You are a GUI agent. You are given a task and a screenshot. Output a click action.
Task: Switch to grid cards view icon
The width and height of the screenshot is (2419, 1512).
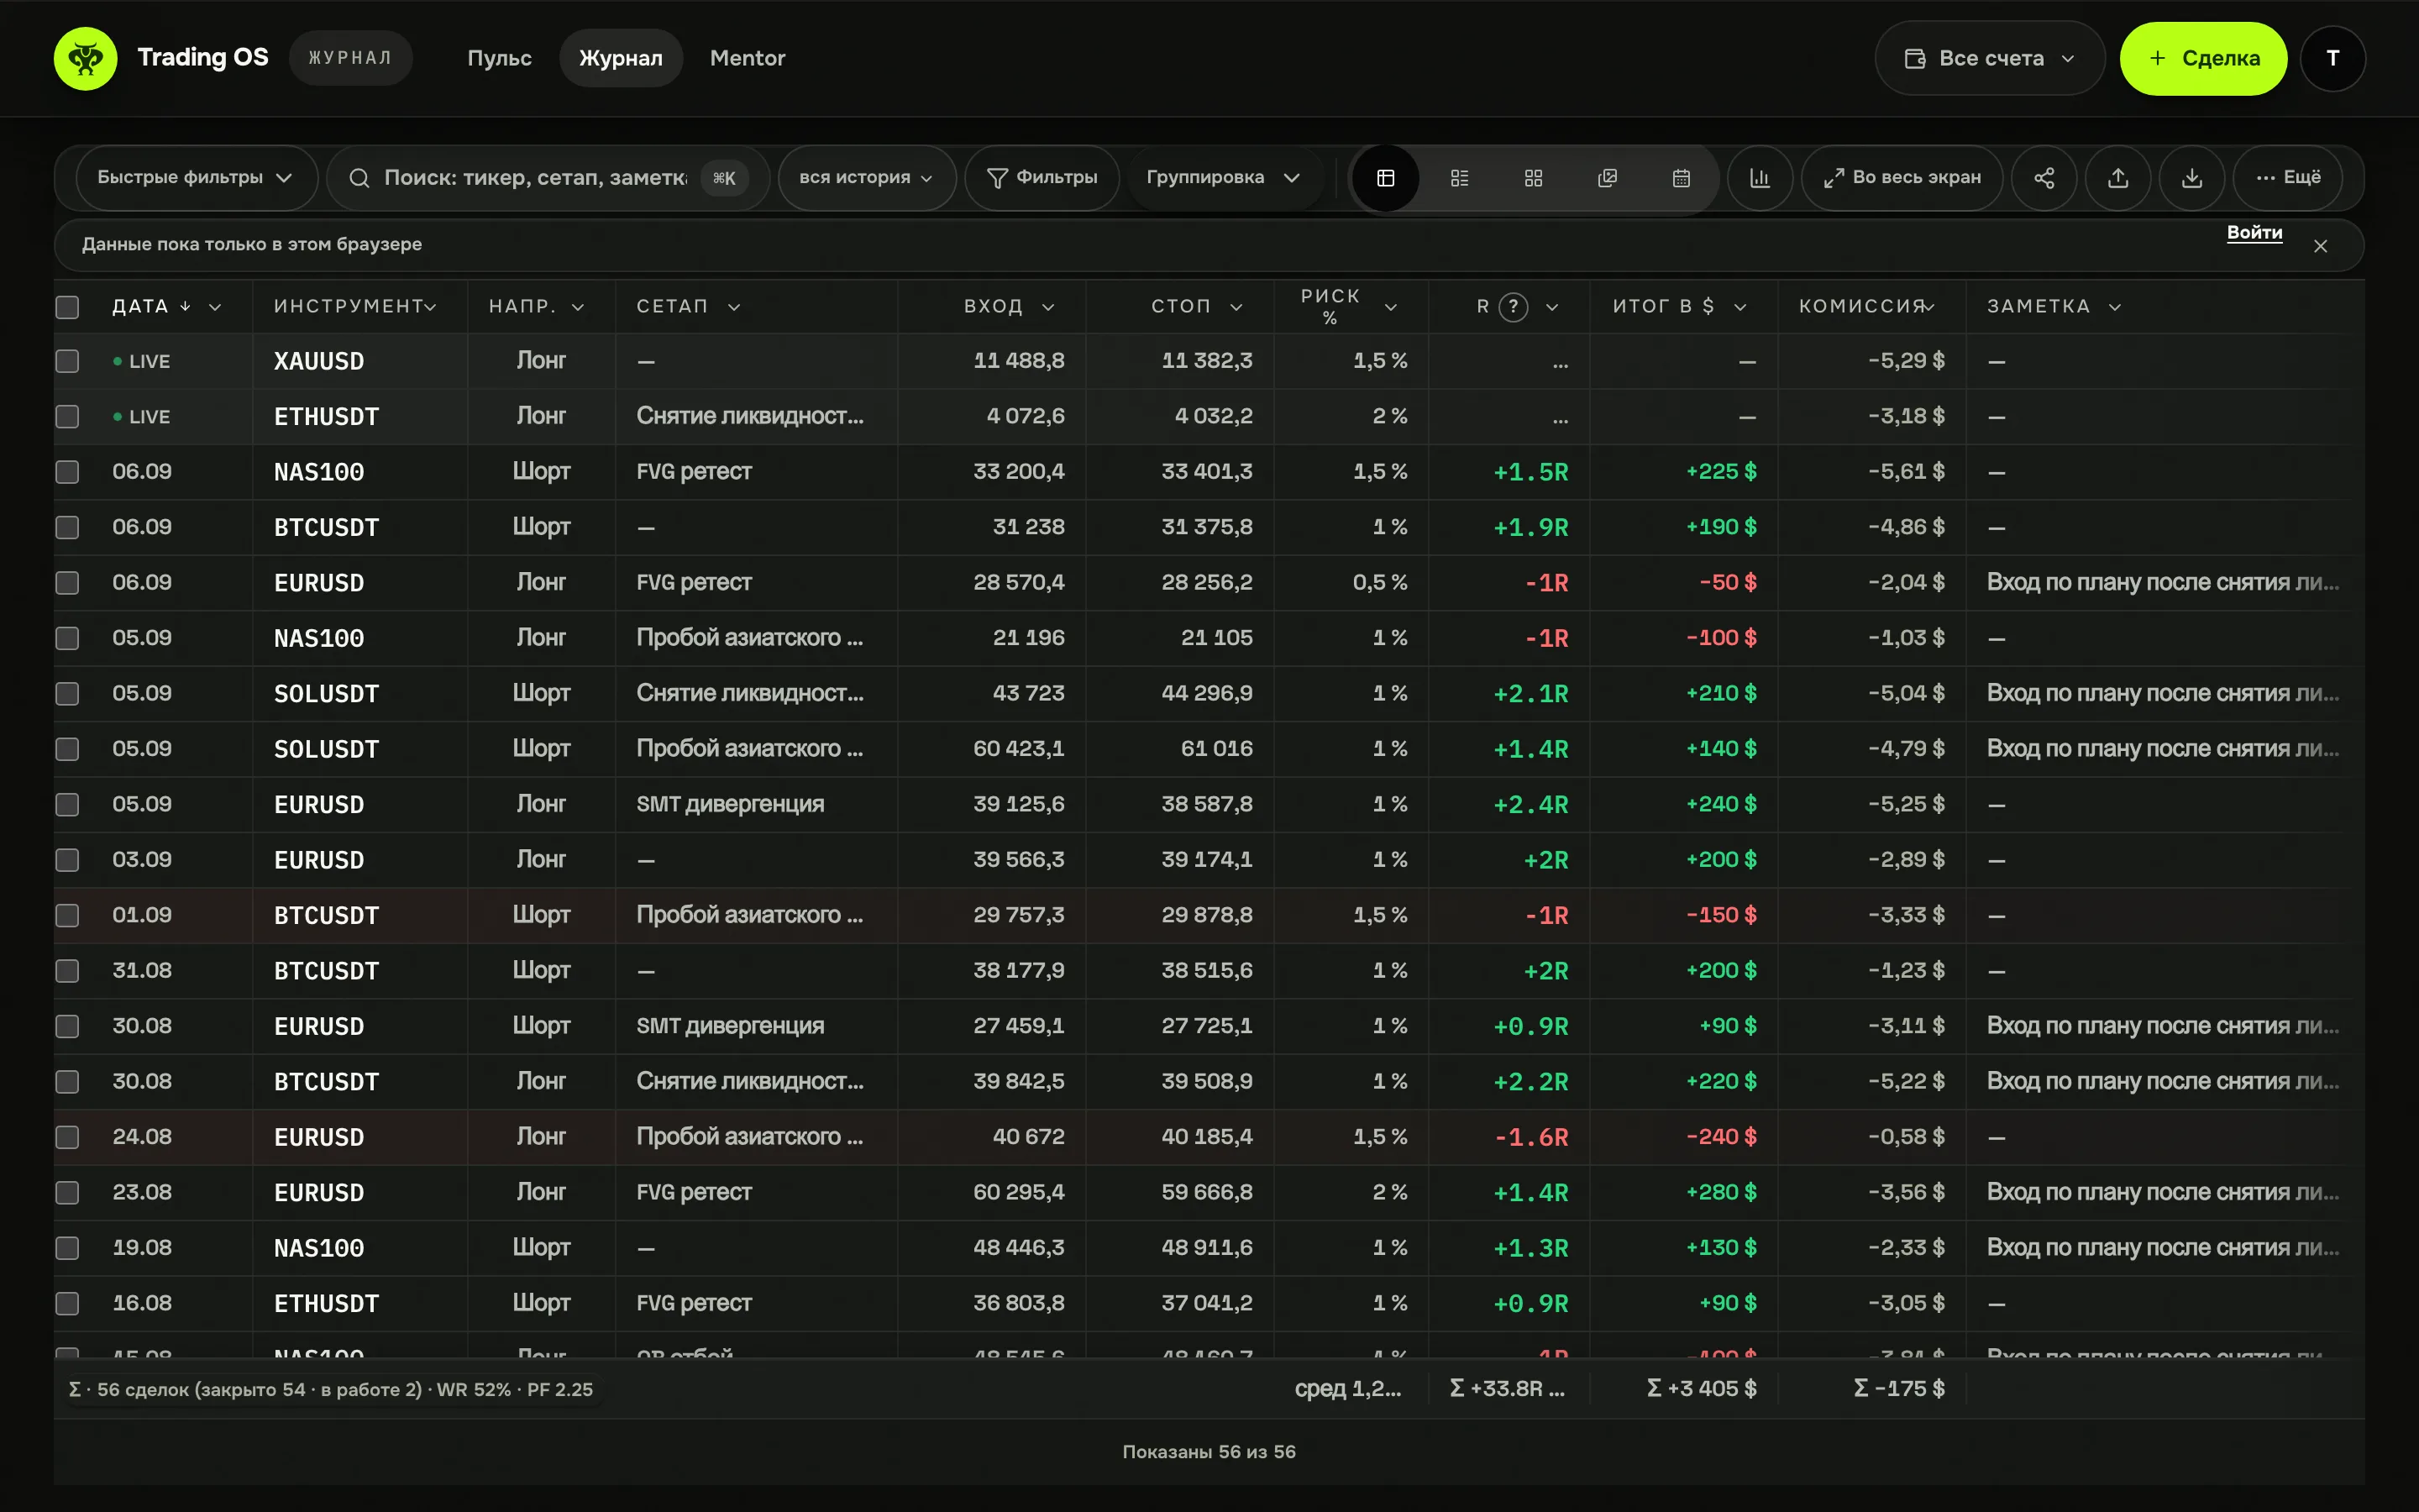click(x=1534, y=178)
